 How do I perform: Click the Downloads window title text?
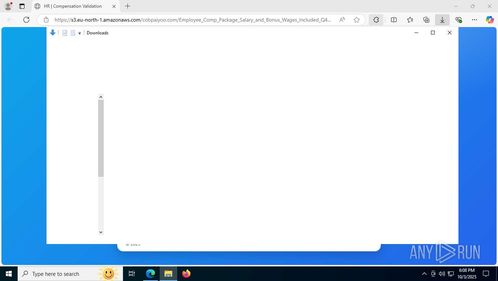tap(97, 33)
